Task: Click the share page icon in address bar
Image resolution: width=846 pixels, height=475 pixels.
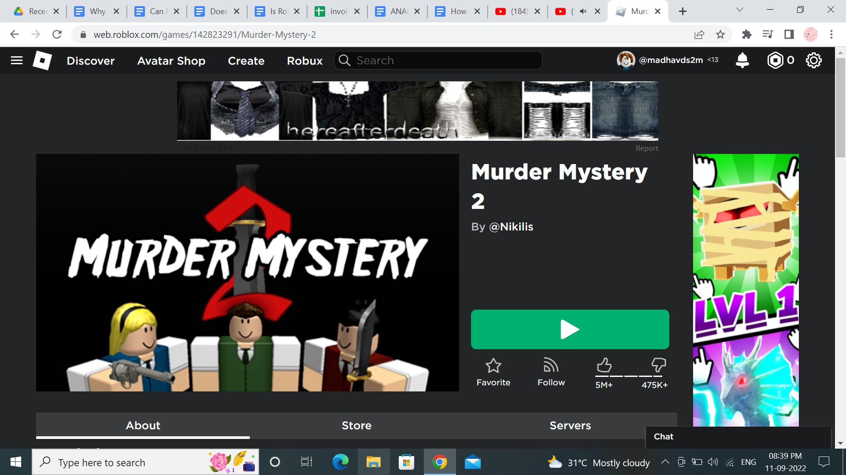Action: (x=699, y=34)
